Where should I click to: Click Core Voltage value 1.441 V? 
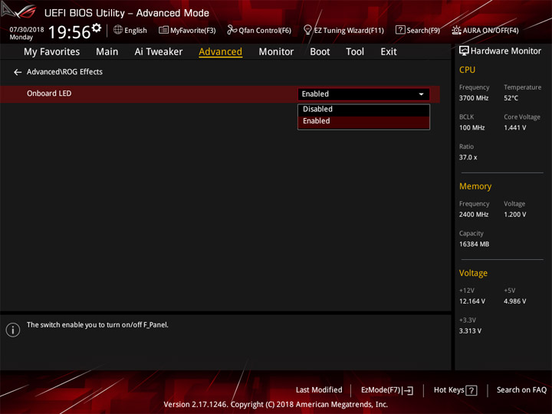514,128
